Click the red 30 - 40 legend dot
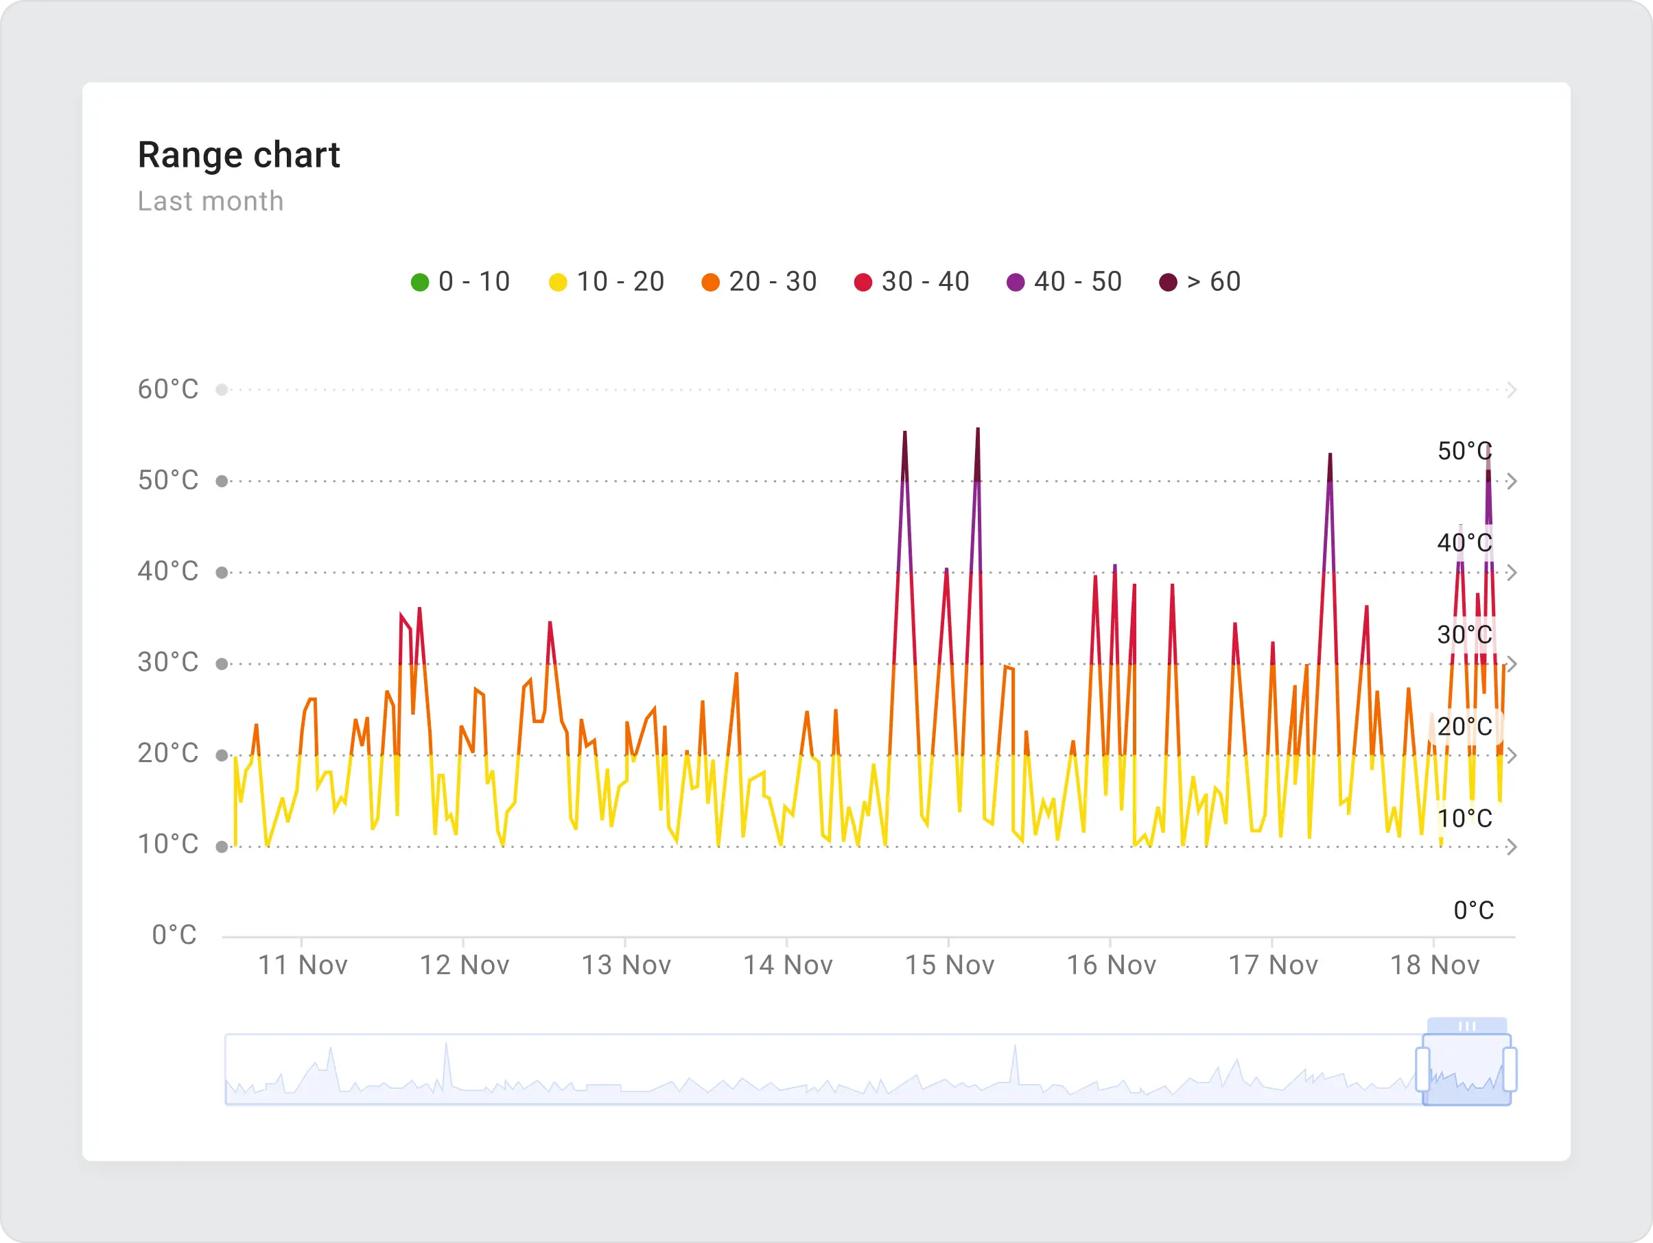This screenshot has width=1653, height=1243. coord(863,282)
